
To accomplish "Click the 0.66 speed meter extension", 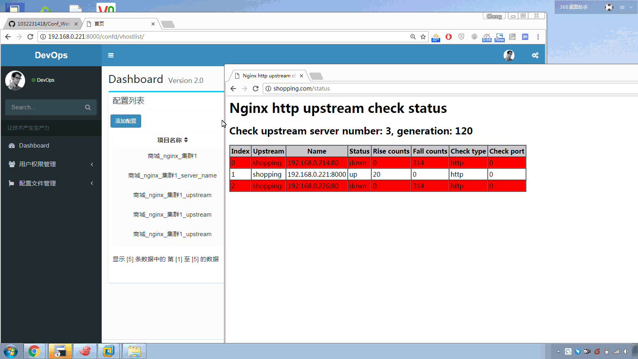I will pos(487,37).
